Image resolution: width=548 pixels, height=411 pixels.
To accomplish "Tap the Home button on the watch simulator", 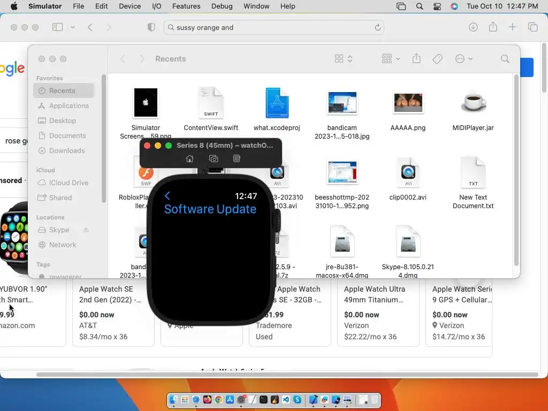I will tap(189, 158).
